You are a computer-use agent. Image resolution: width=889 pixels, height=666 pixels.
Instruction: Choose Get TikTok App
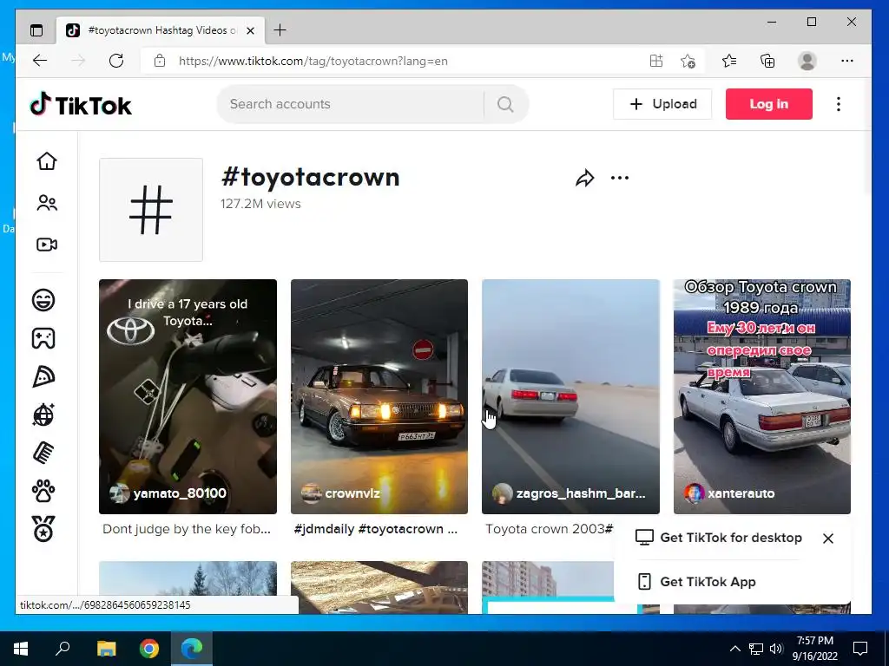(x=697, y=582)
